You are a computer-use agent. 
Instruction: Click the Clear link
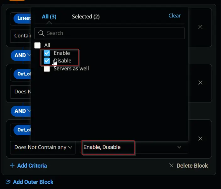[174, 16]
